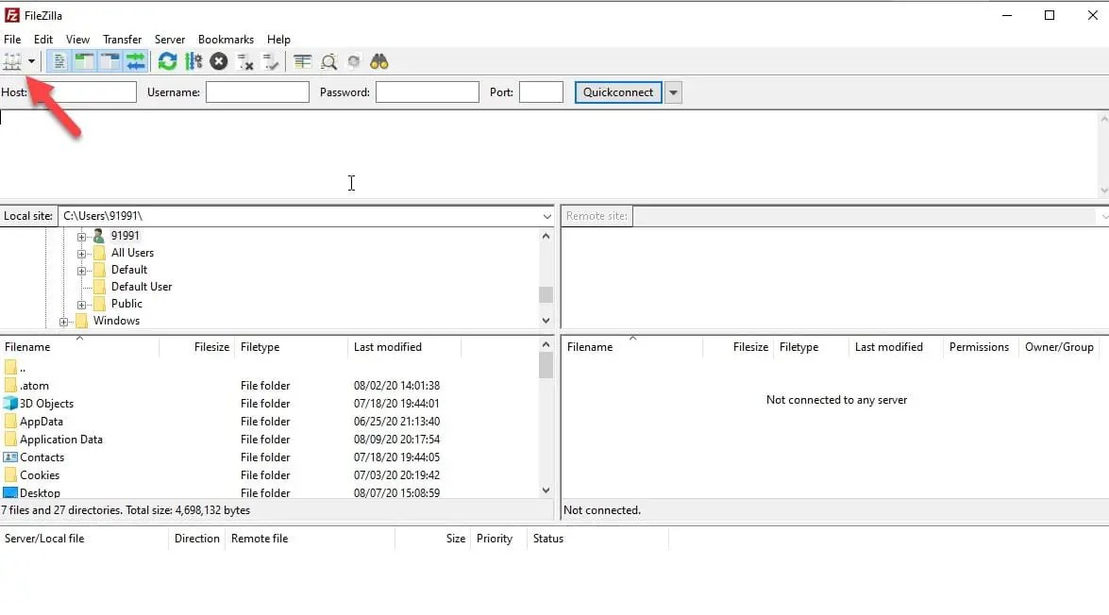Image resolution: width=1109 pixels, height=615 pixels.
Task: Toggle synchronized browsing icon
Action: [354, 61]
